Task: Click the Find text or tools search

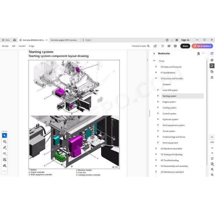Action: click(141, 46)
